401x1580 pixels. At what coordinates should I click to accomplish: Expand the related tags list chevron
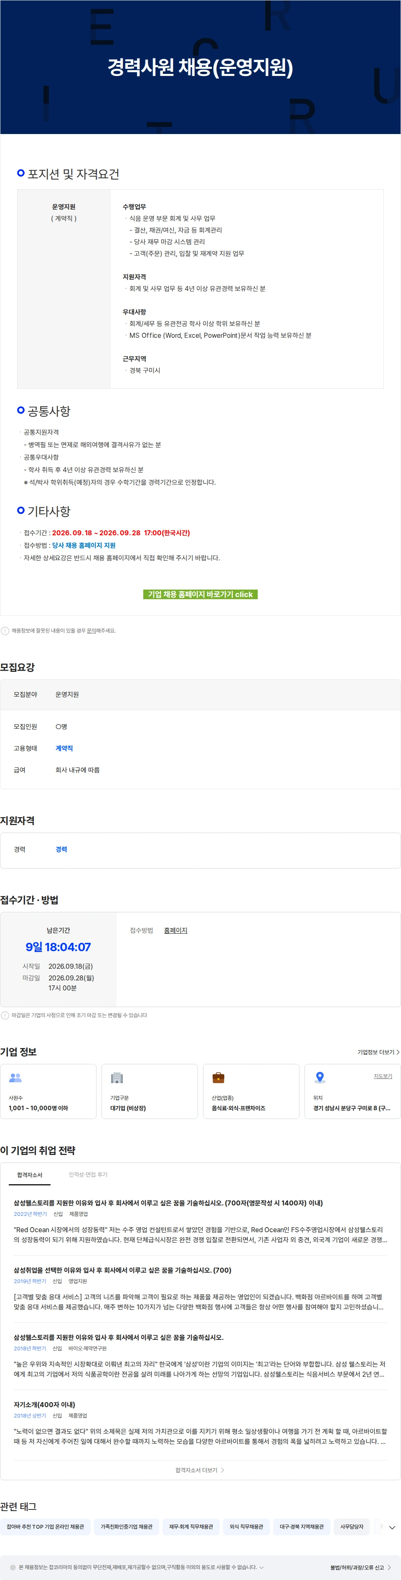click(392, 1527)
